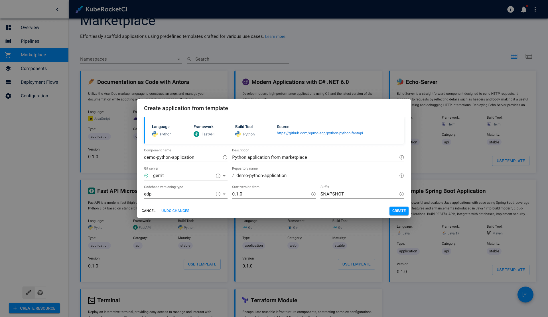This screenshot has width=548, height=317.
Task: Click the KubeRocketCI logo icon
Action: (79, 9)
